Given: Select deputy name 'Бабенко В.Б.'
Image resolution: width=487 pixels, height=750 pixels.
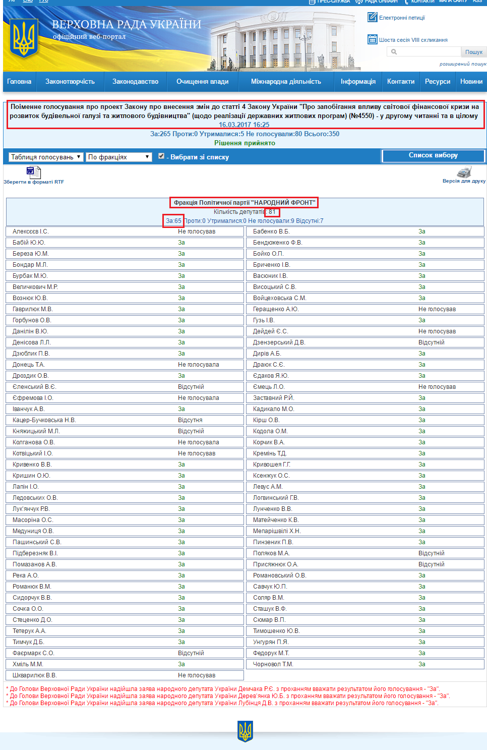Looking at the screenshot, I should tap(271, 232).
